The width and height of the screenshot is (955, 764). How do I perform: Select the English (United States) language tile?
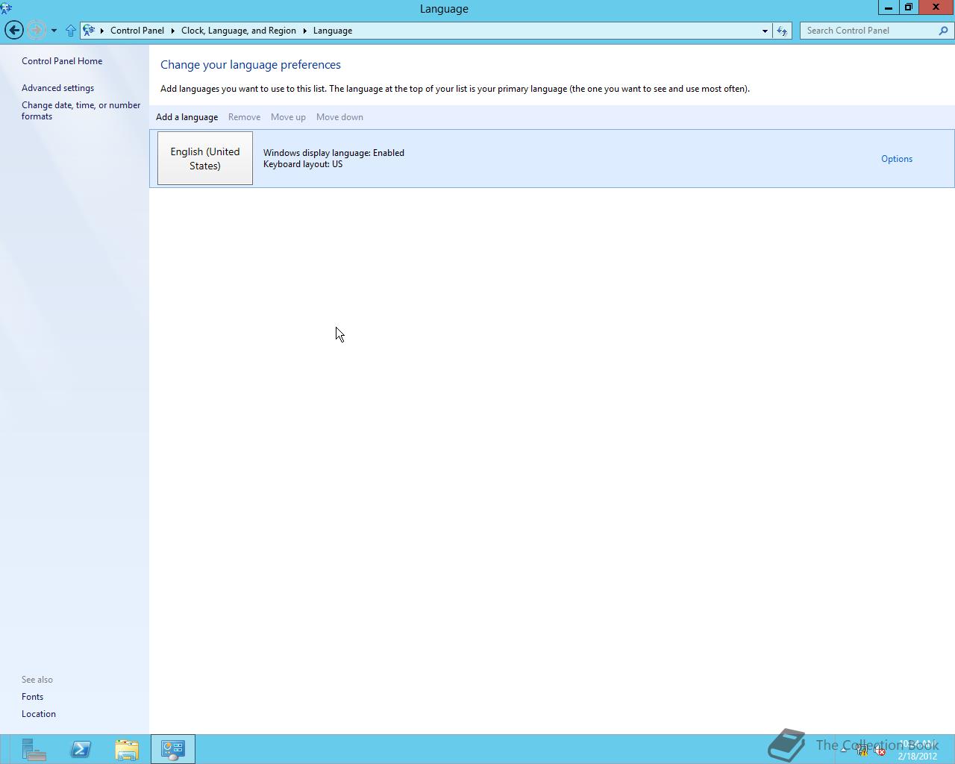(x=205, y=158)
